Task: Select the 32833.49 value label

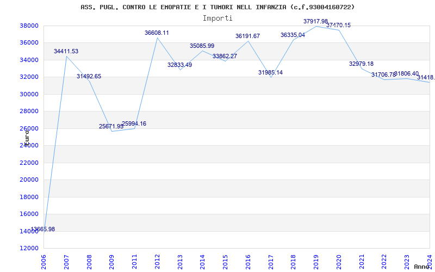Action: pos(180,65)
